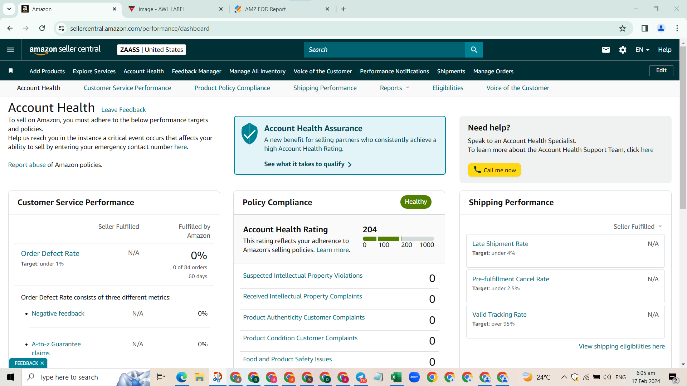Open the tab search dropdown arrow
687x386 pixels.
tap(9, 9)
